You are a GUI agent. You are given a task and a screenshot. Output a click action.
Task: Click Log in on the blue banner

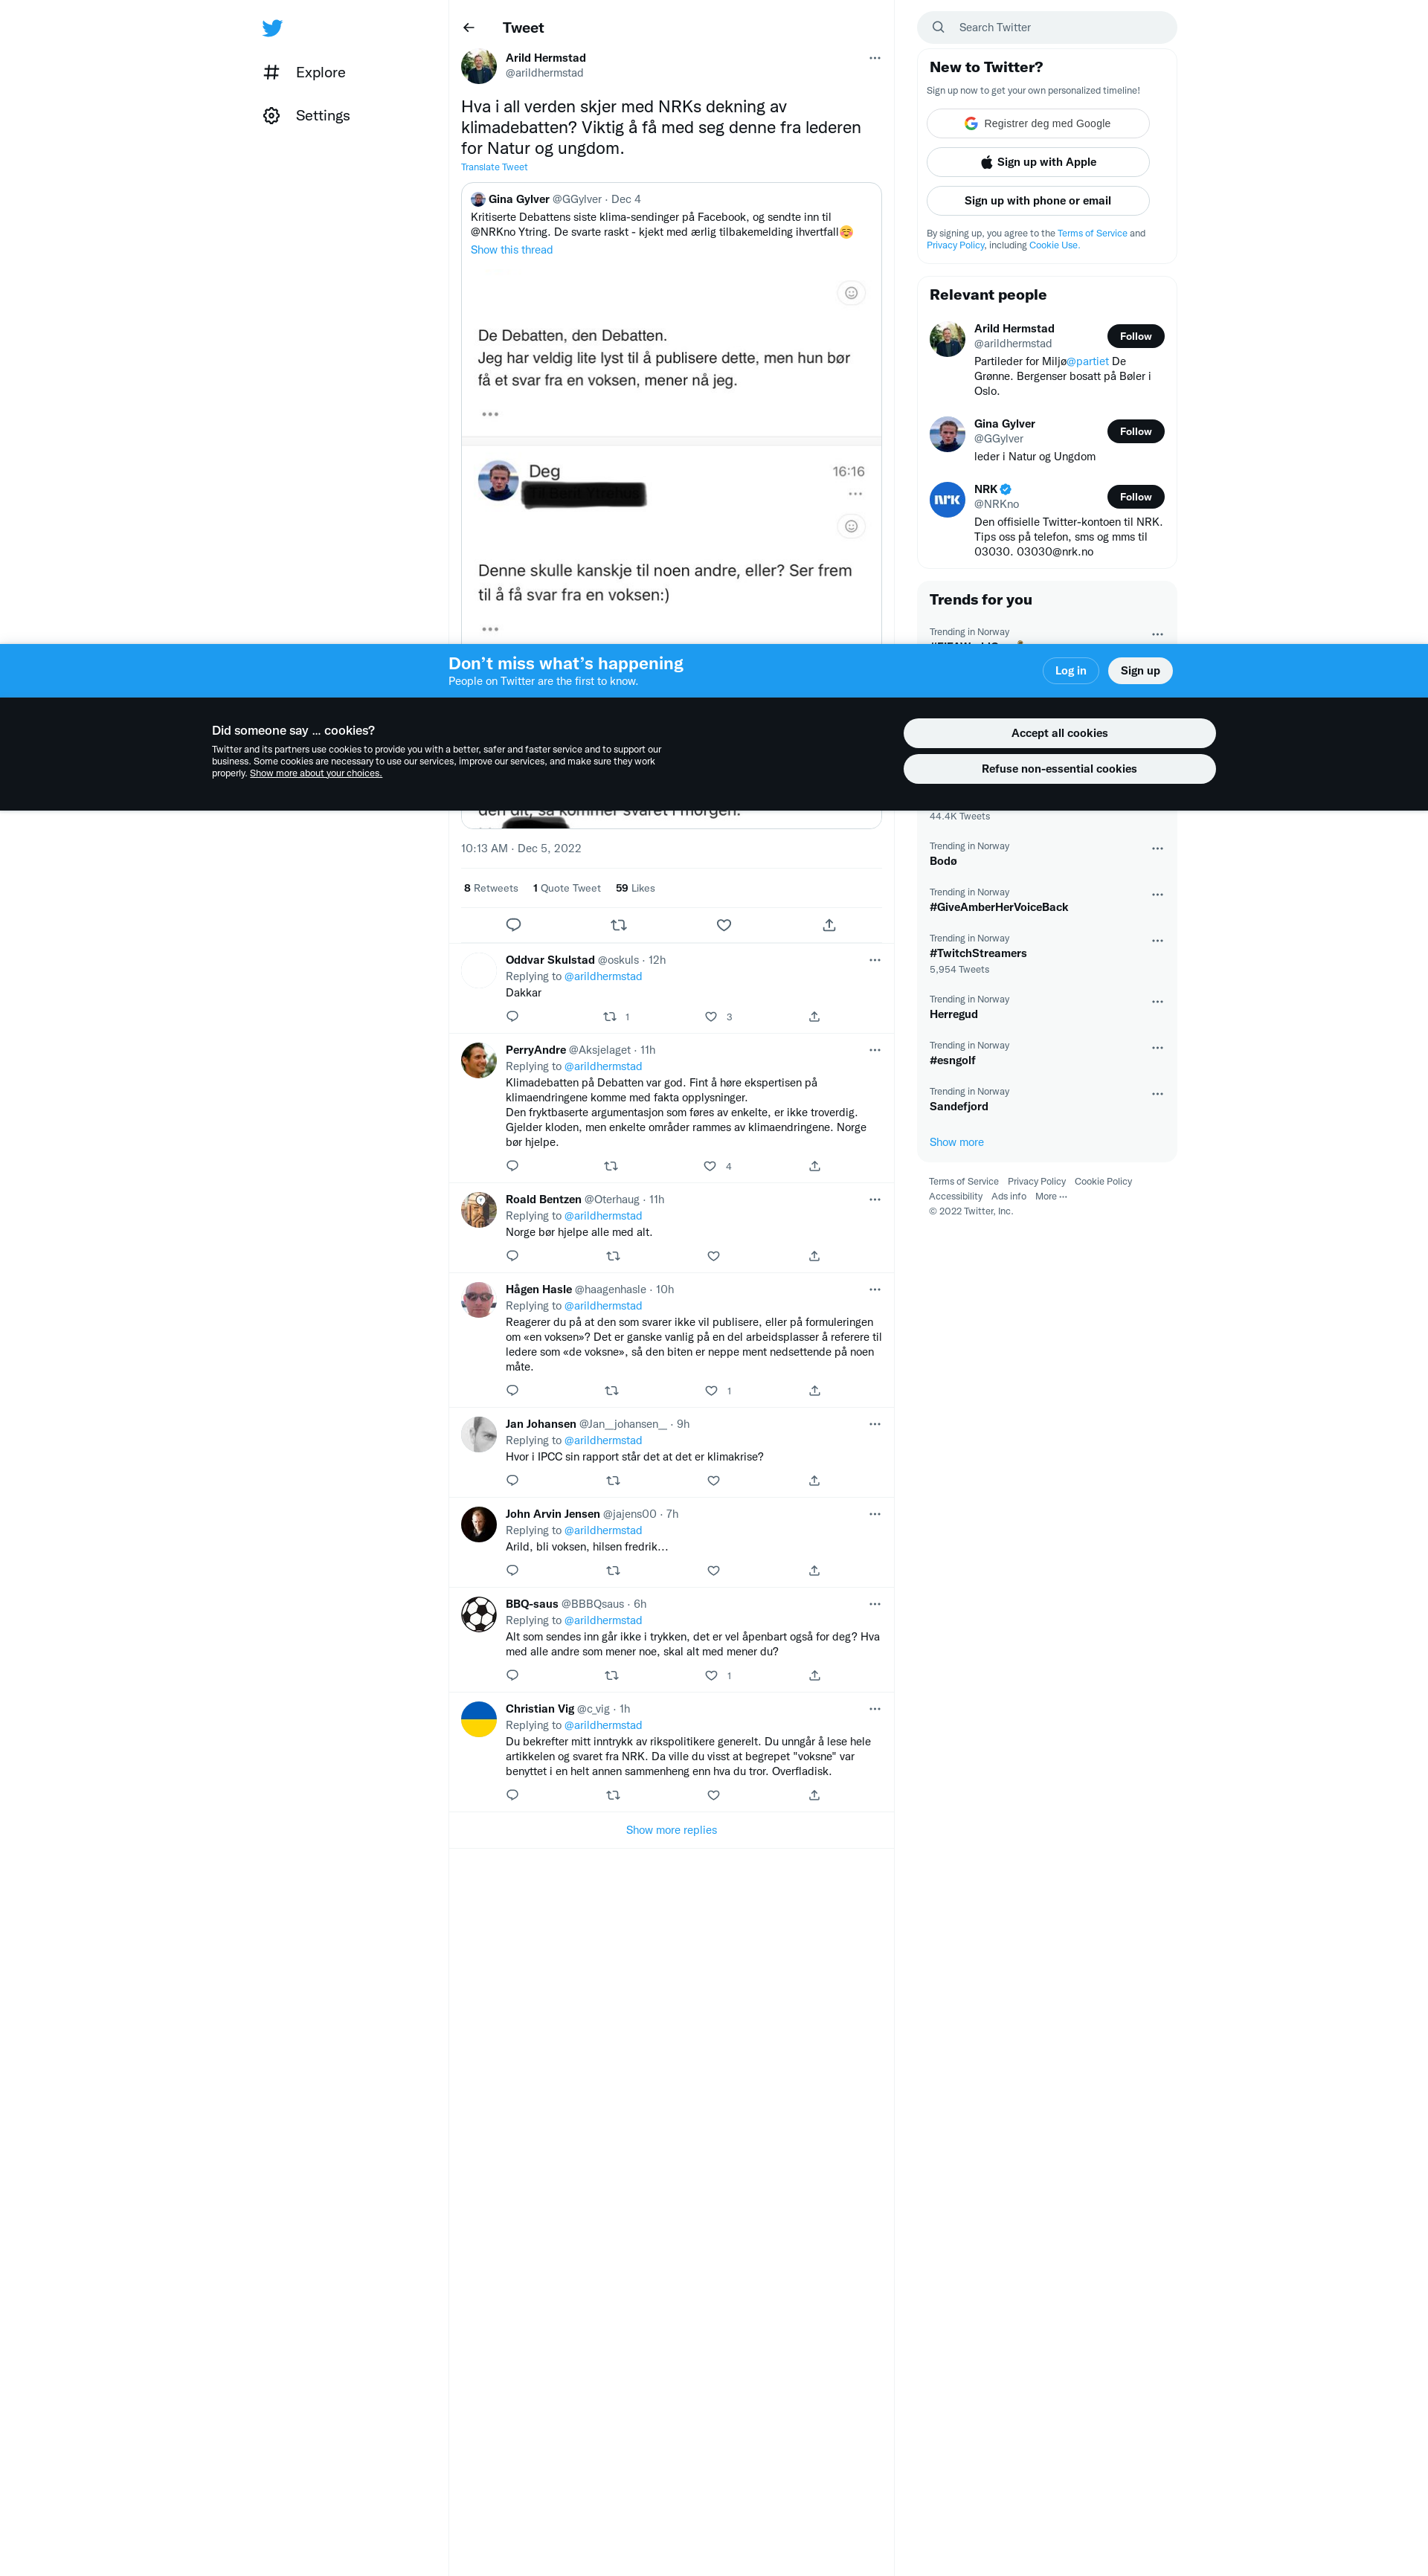pyautogui.click(x=1070, y=671)
